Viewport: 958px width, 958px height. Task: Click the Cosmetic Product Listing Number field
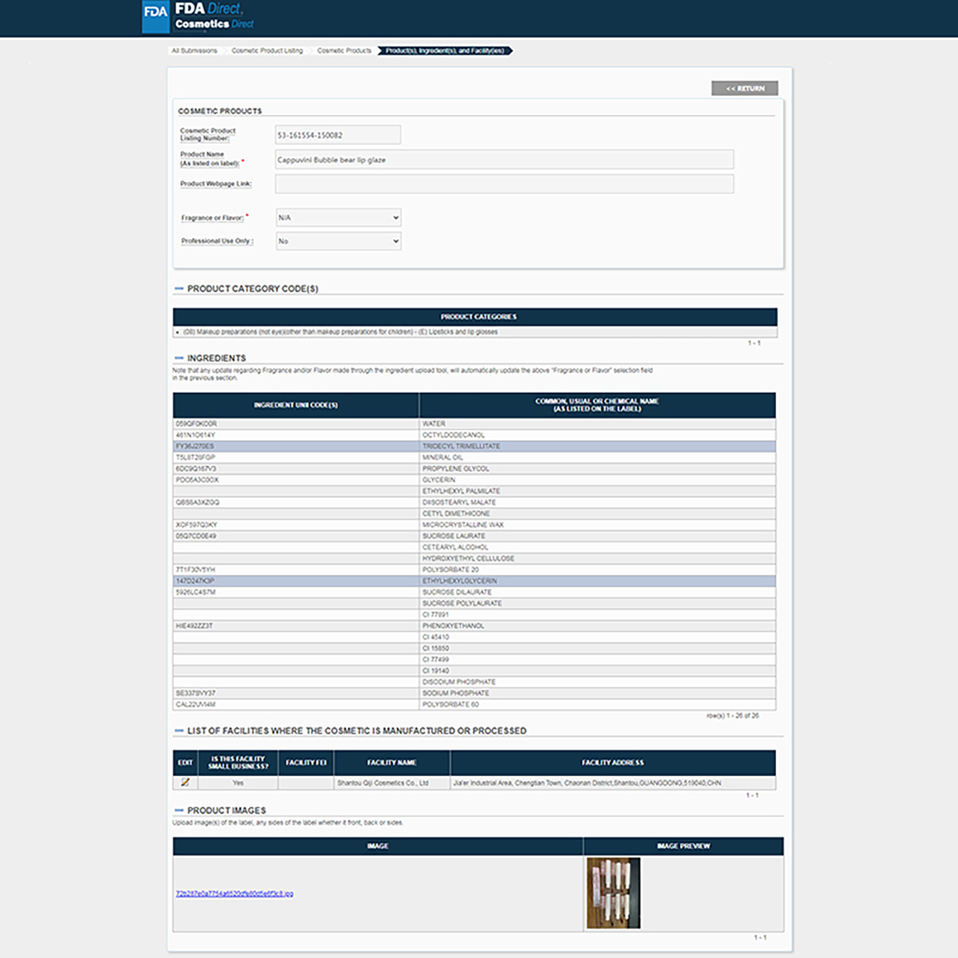point(338,135)
